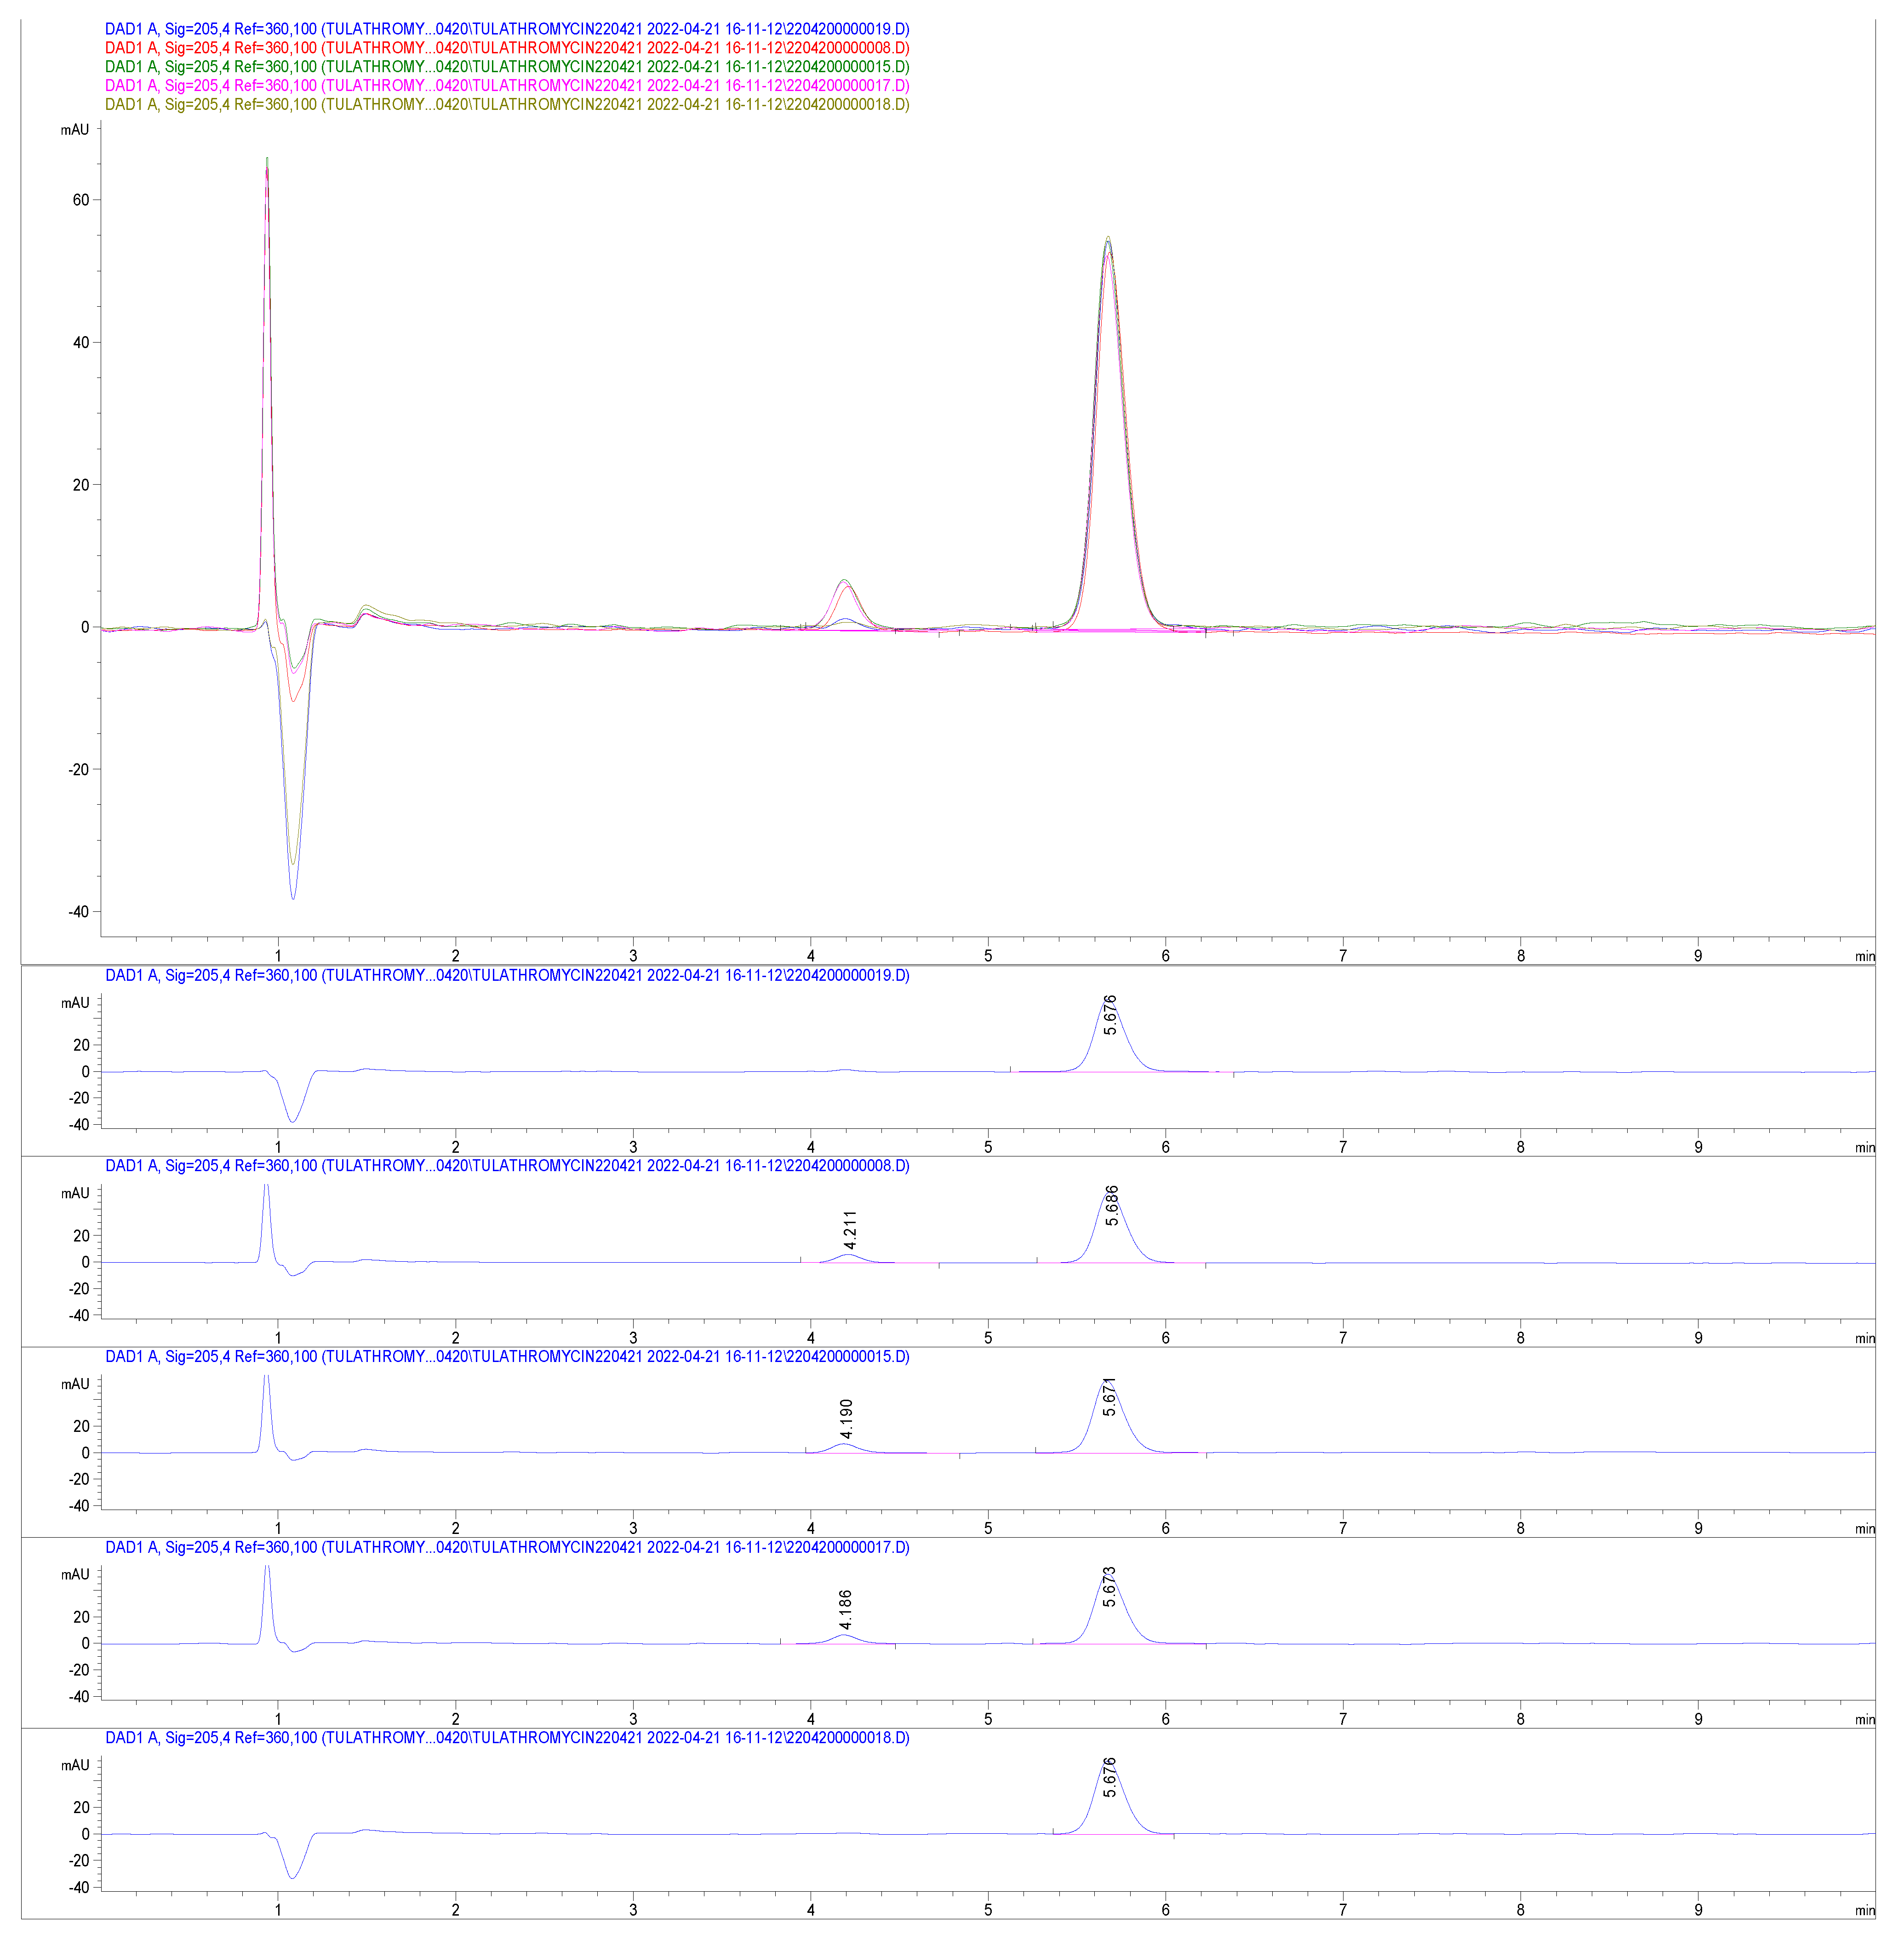Click the title of the 017.D sub-chromatogram
The width and height of the screenshot is (1904, 1934).
(507, 1547)
